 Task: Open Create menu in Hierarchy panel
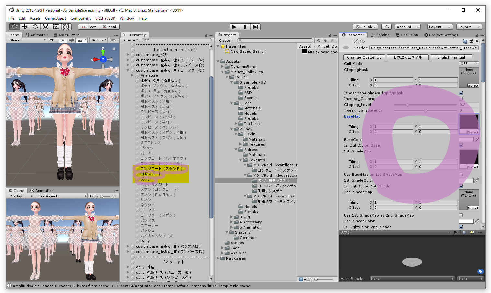[131, 40]
